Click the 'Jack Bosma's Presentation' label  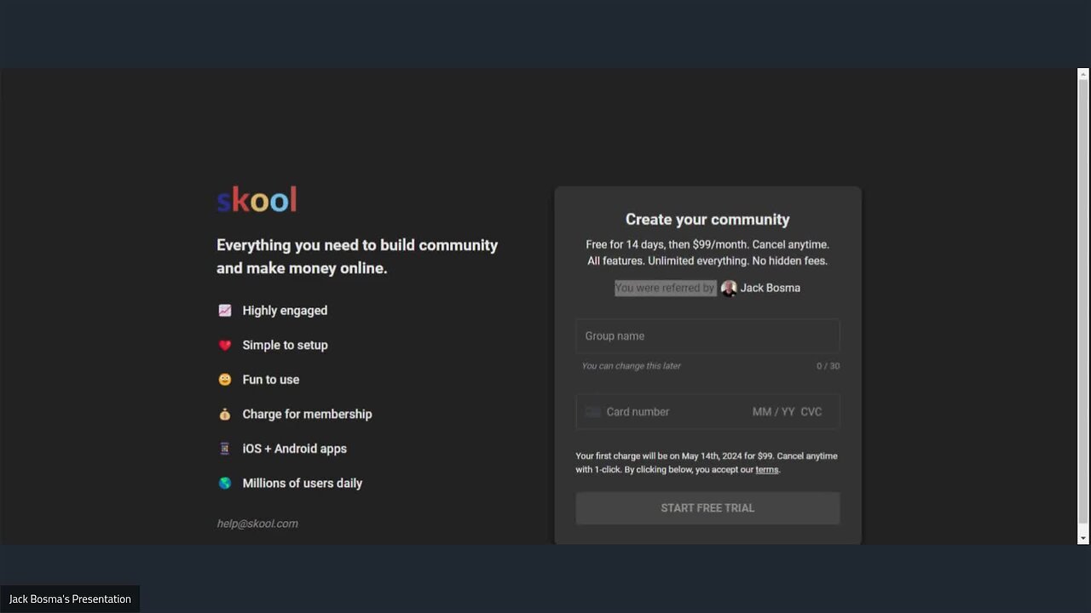tap(70, 599)
